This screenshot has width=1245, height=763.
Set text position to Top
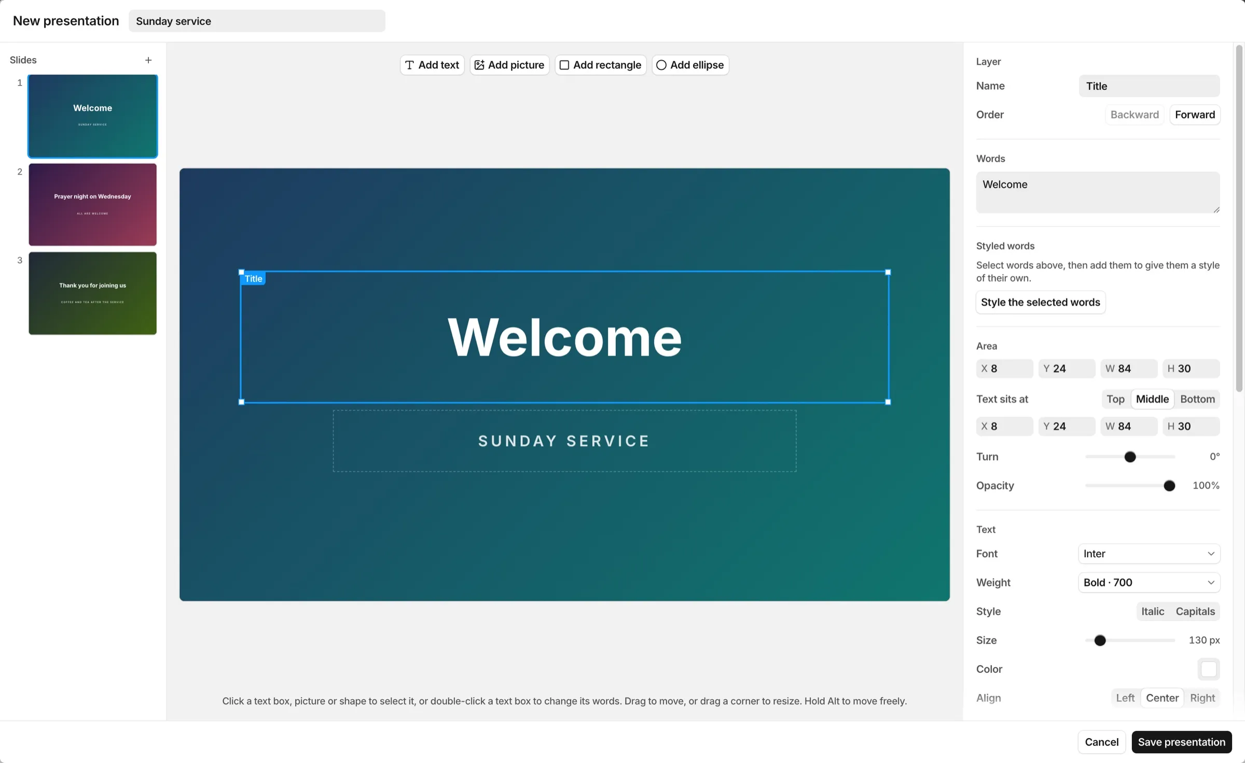(x=1115, y=399)
